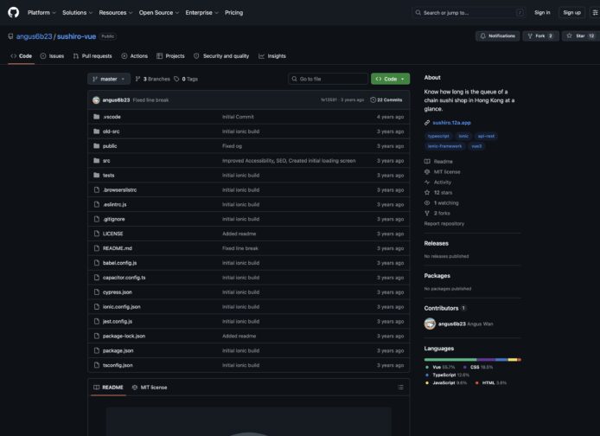This screenshot has height=436, width=600.
Task: Open the Insights tab
Action: click(x=272, y=56)
